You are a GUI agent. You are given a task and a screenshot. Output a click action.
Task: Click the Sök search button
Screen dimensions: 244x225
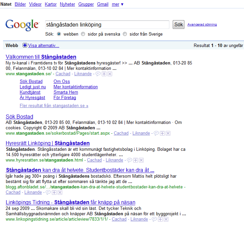point(178,25)
